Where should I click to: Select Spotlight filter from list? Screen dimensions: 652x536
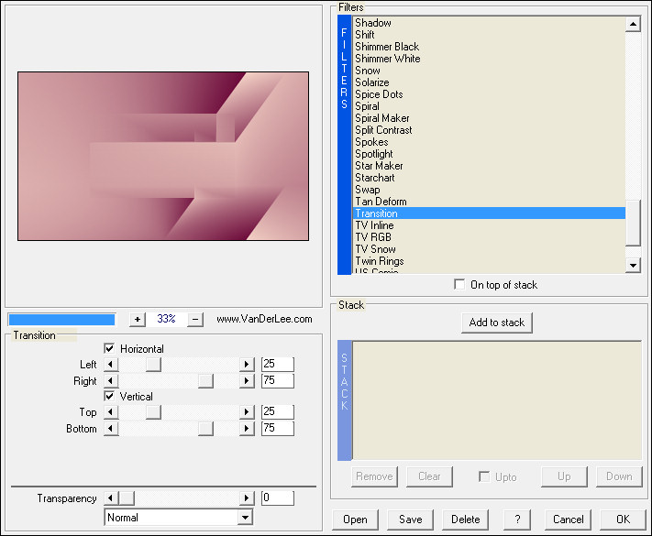point(374,154)
